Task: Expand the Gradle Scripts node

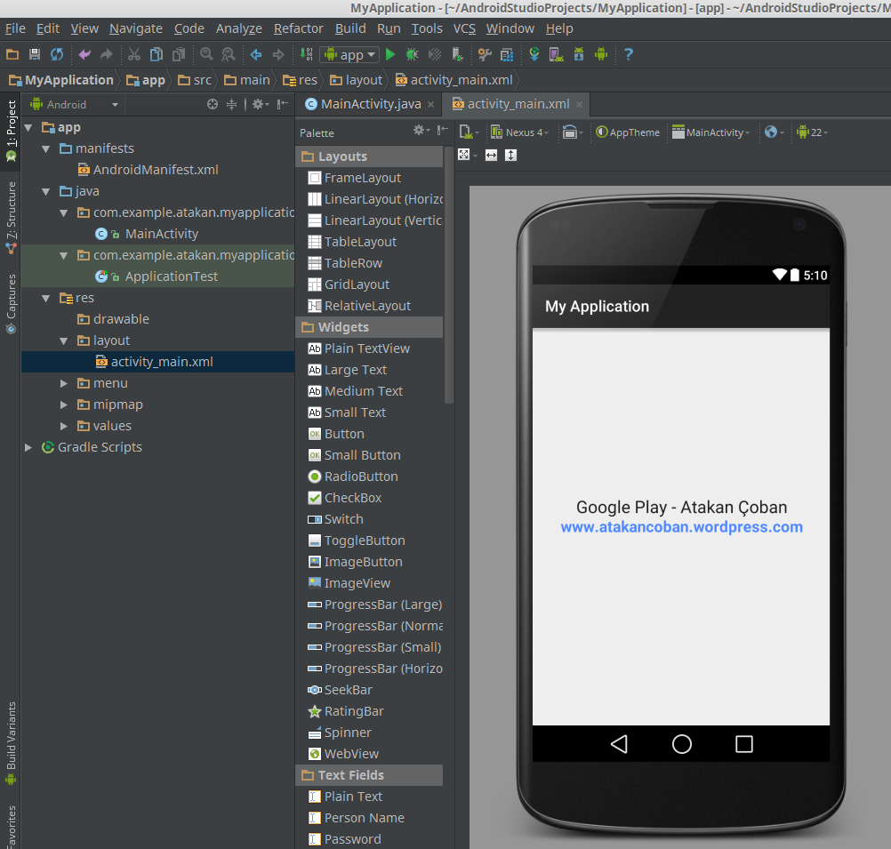Action: (x=28, y=447)
